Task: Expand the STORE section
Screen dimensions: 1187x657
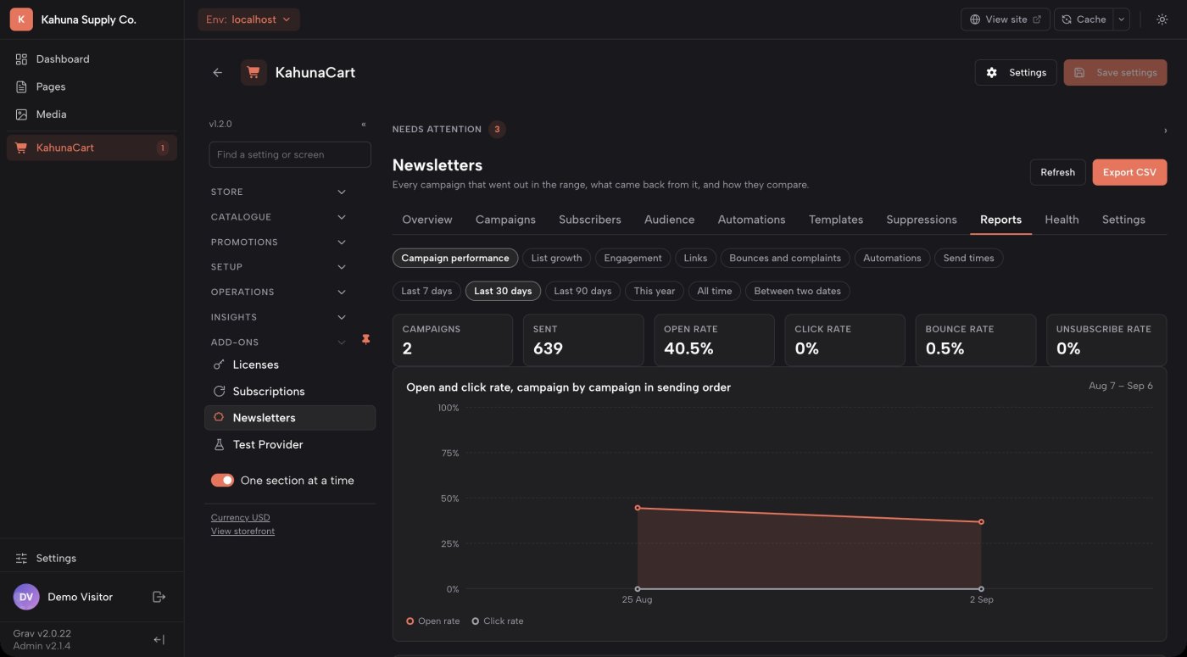Action: 280,192
